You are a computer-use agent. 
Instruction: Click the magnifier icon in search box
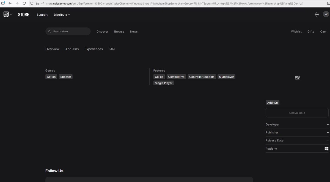click(50, 32)
